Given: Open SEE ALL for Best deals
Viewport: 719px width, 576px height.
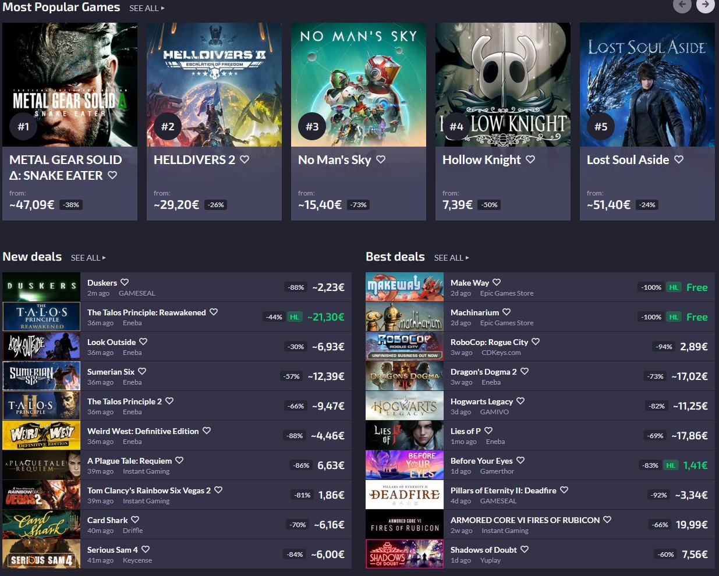Looking at the screenshot, I should click(x=452, y=258).
